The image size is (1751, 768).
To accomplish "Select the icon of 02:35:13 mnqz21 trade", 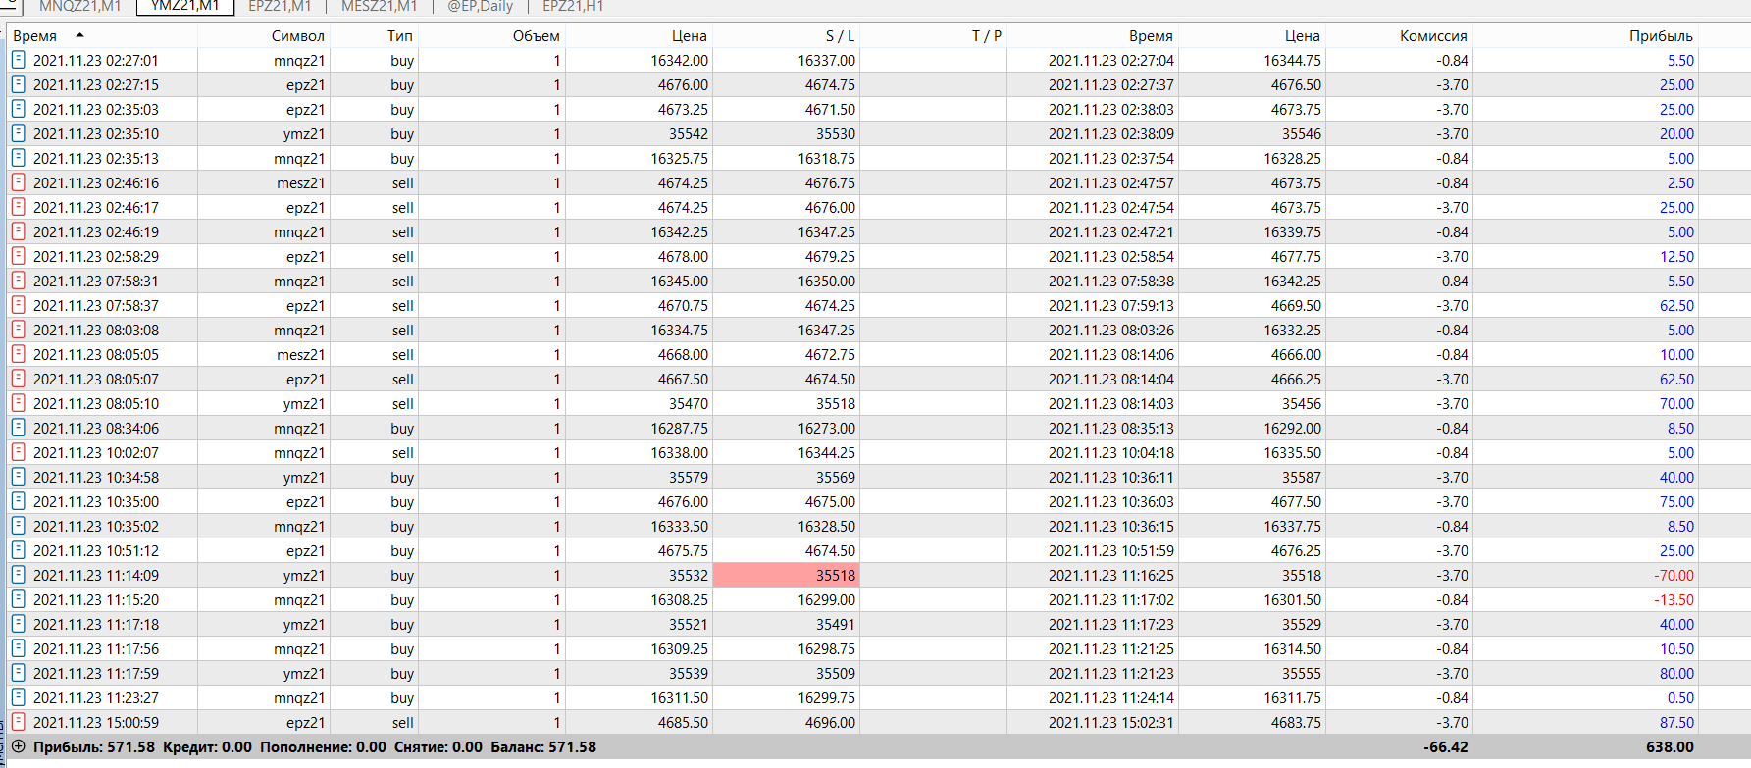I will (x=18, y=158).
